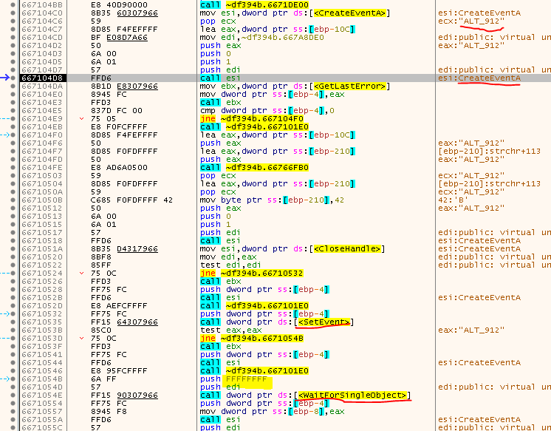The image size is (551, 431).
Task: Toggle breakpoint dot at address 6671054E
Action: coord(16,396)
